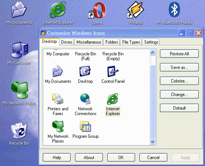Reset selected icon with Default button
The image size is (205, 166).
[179, 108]
